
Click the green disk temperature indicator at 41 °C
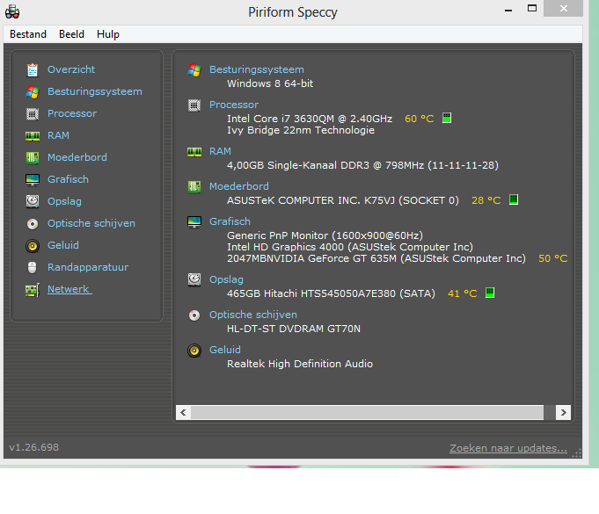click(x=490, y=293)
